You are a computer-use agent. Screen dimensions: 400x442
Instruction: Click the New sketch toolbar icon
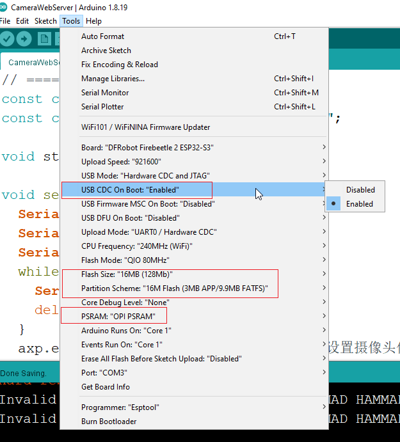44,38
